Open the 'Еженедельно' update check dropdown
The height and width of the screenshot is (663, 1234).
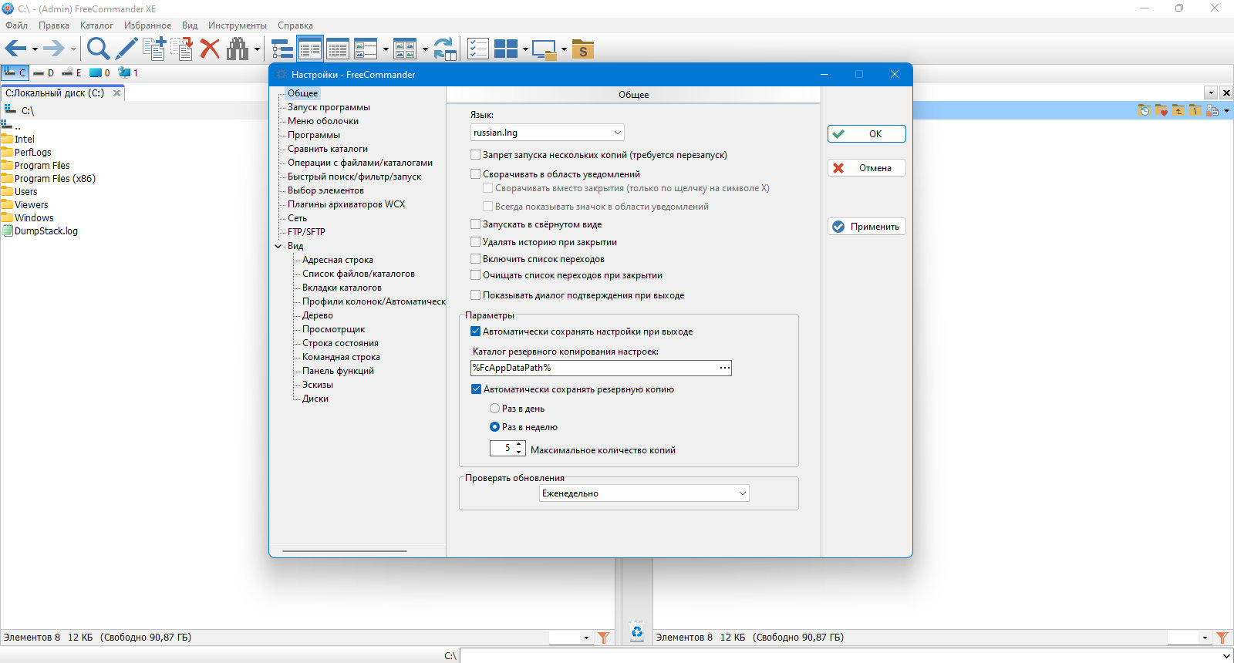tap(644, 493)
